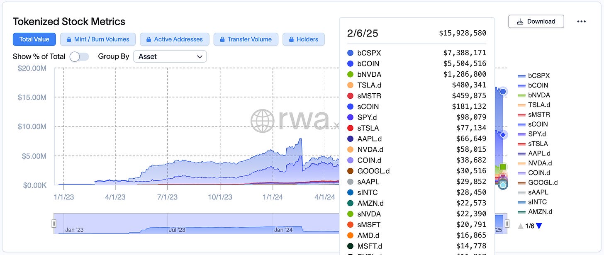Click the bCSPX circle marker on chart
Image resolution: width=604 pixels, height=255 pixels.
tap(503, 91)
